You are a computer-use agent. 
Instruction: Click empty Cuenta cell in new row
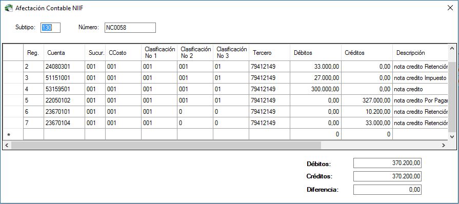[64, 134]
